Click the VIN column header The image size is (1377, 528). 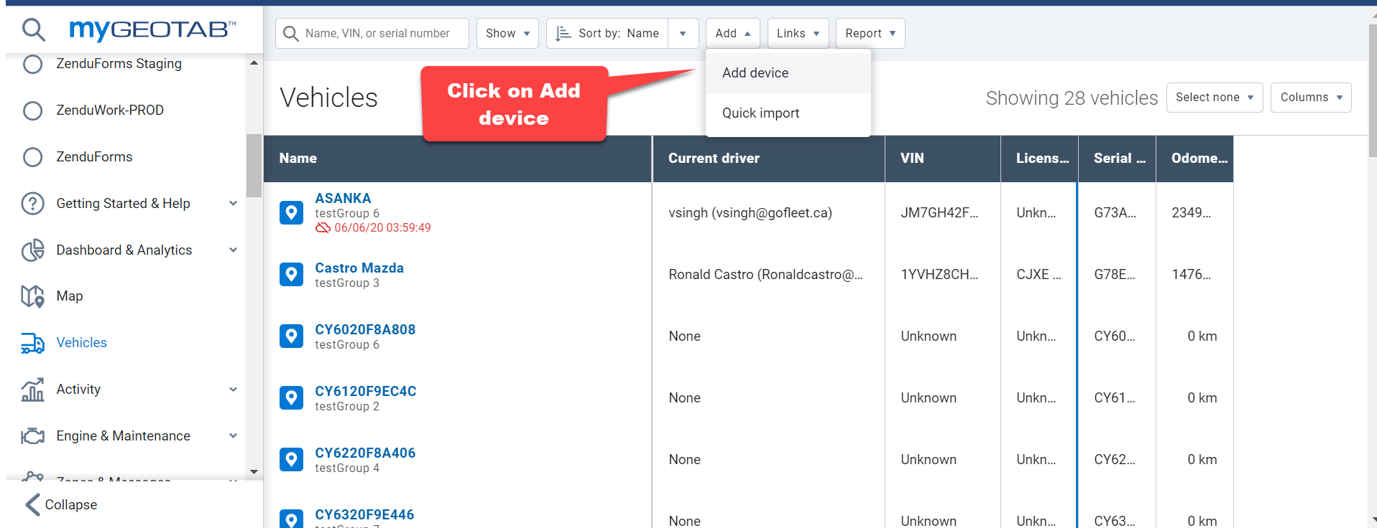coord(943,159)
